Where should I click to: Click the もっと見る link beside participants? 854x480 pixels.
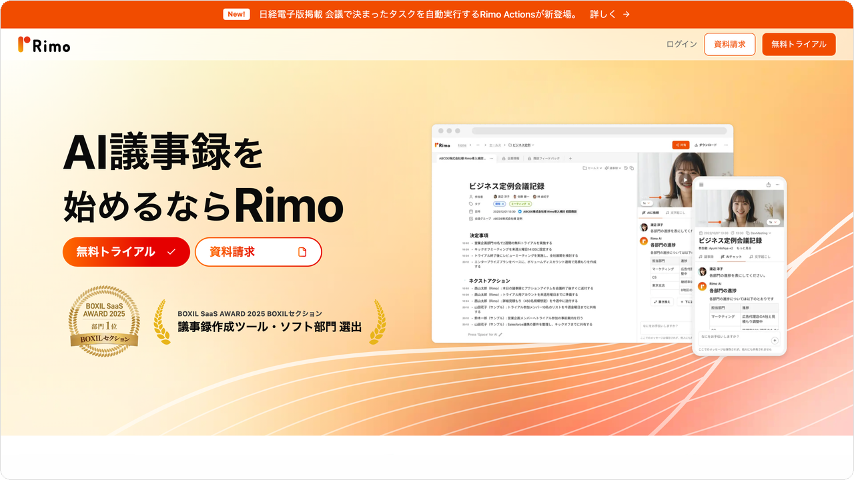coord(744,248)
